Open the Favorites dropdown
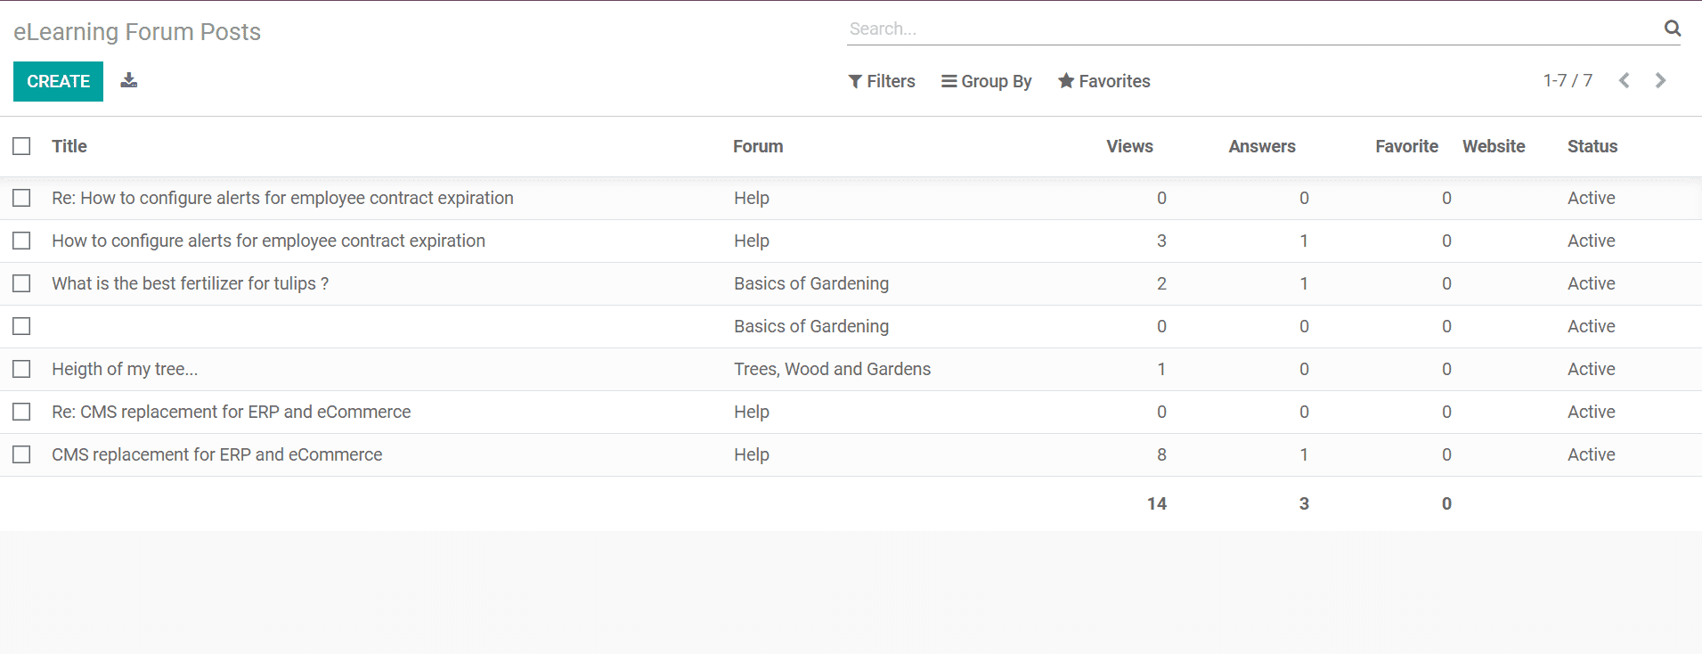This screenshot has width=1702, height=654. pos(1104,81)
